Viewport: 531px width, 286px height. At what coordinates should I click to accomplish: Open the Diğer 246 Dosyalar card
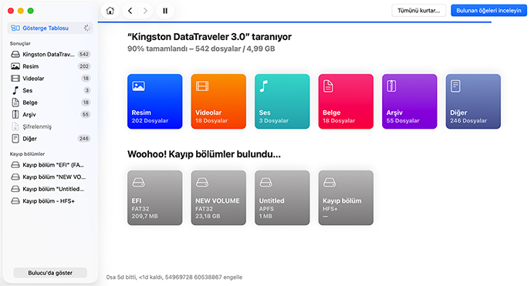pos(473,102)
